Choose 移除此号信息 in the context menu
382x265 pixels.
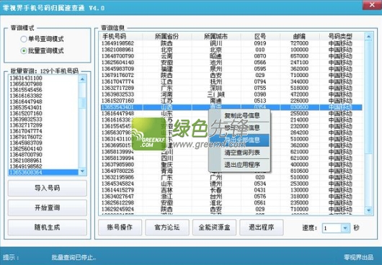(x=242, y=127)
